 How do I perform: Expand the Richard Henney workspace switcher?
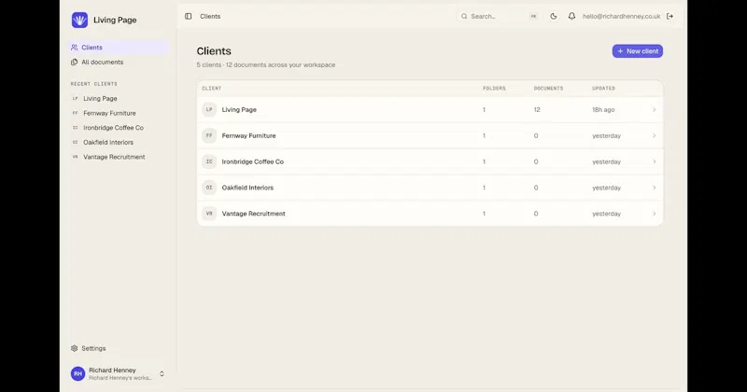point(162,374)
